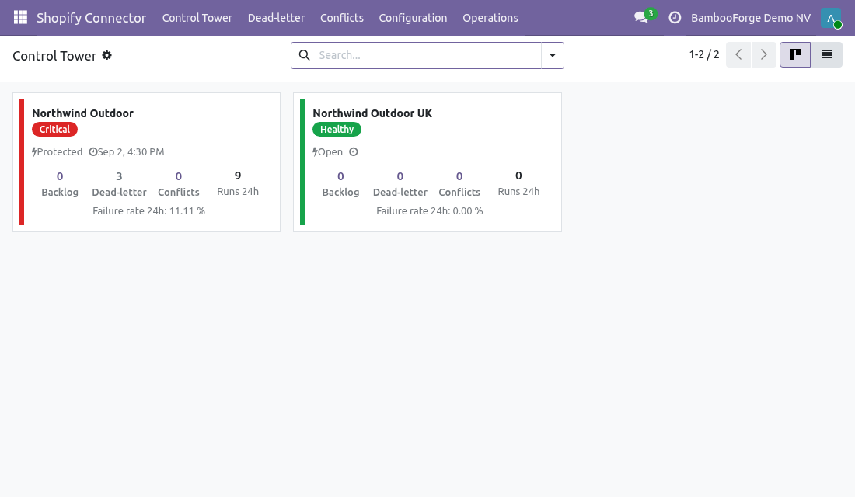
Task: Open the apps grid menu icon
Action: pyautogui.click(x=20, y=17)
